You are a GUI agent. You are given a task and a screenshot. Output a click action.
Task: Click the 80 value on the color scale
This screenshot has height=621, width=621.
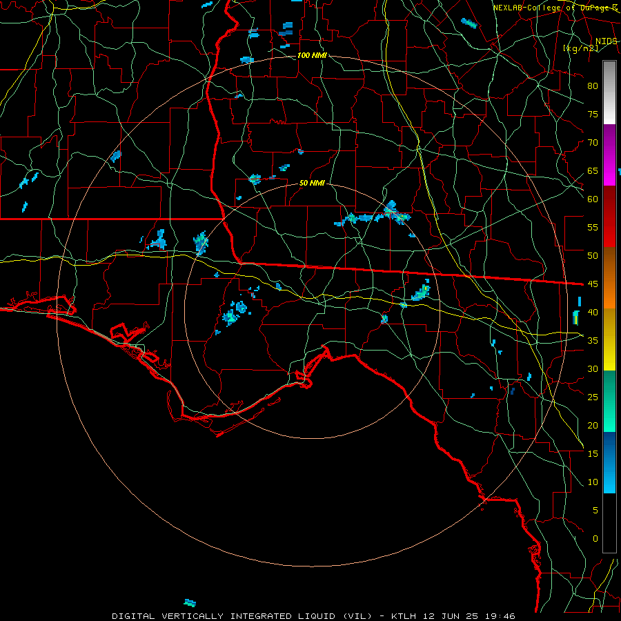593,86
